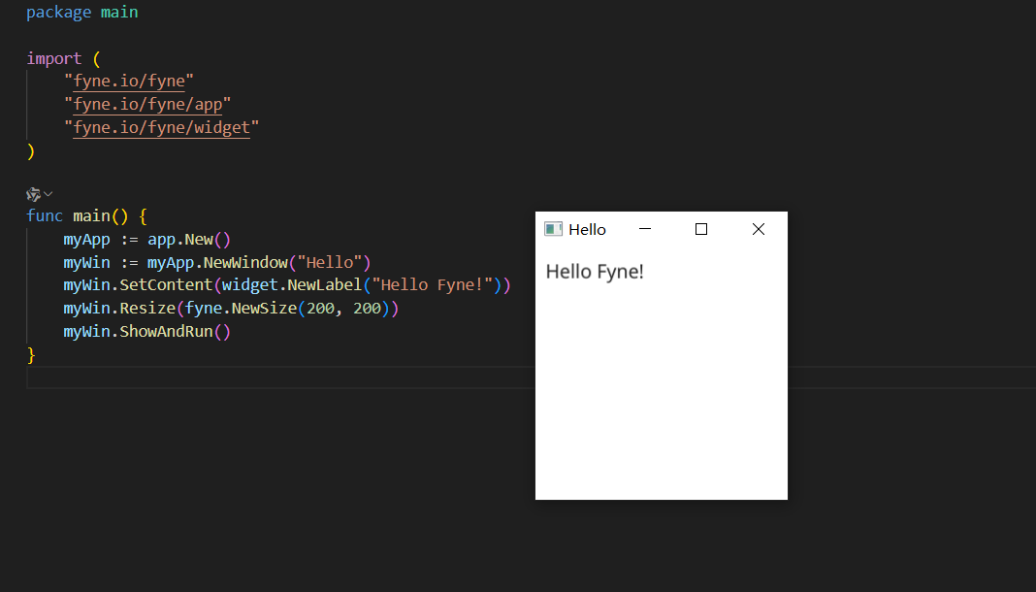
Task: Follow the "fyne.io/fyne/app" import link
Action: [x=147, y=105]
